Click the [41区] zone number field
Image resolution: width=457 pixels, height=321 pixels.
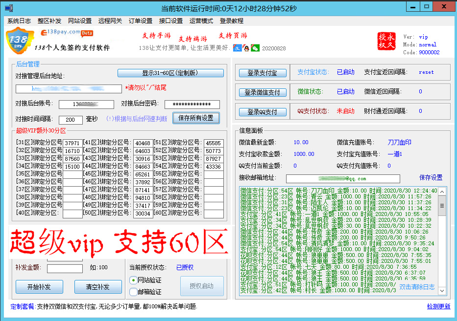[143, 143]
